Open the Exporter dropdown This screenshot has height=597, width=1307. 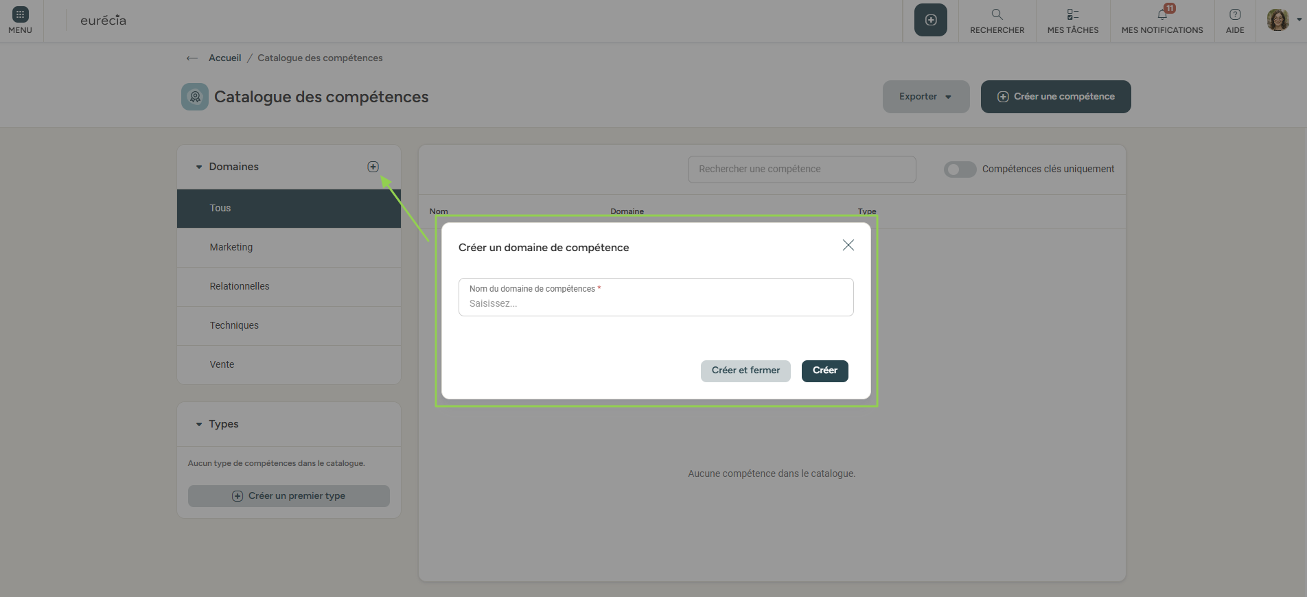coord(925,97)
